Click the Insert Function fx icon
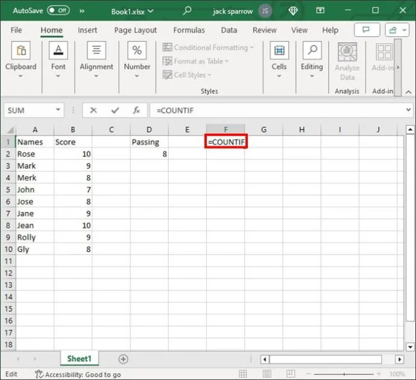The height and width of the screenshot is (380, 416). click(137, 110)
